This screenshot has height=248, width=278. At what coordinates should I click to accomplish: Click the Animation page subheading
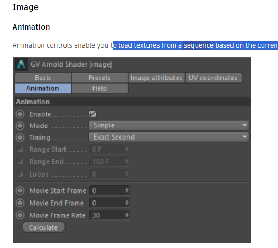pyautogui.click(x=31, y=27)
